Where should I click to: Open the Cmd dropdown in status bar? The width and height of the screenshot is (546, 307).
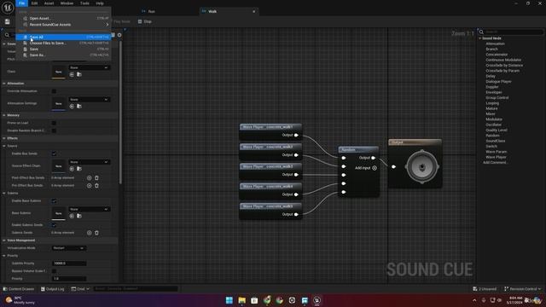click(x=80, y=289)
